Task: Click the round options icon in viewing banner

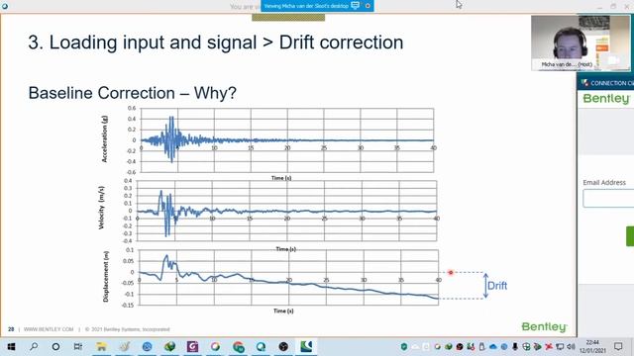Action: 368,6
